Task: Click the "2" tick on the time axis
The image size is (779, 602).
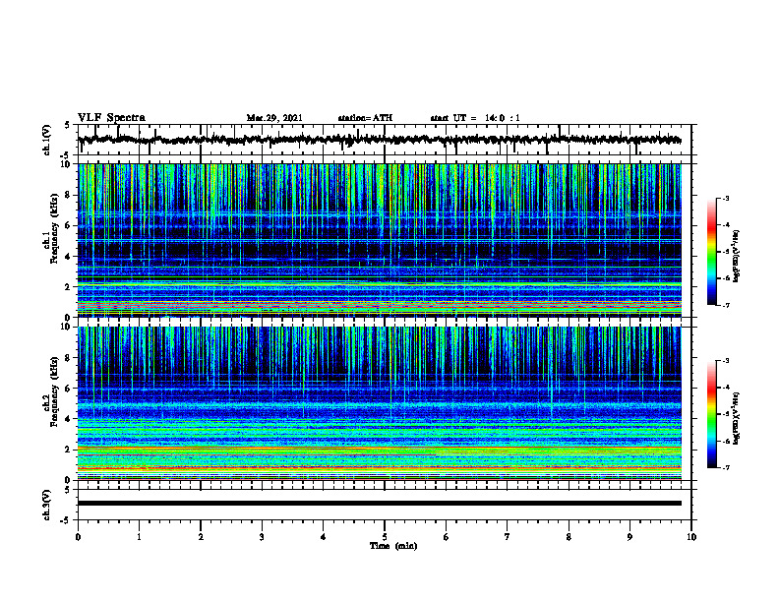Action: 201,537
